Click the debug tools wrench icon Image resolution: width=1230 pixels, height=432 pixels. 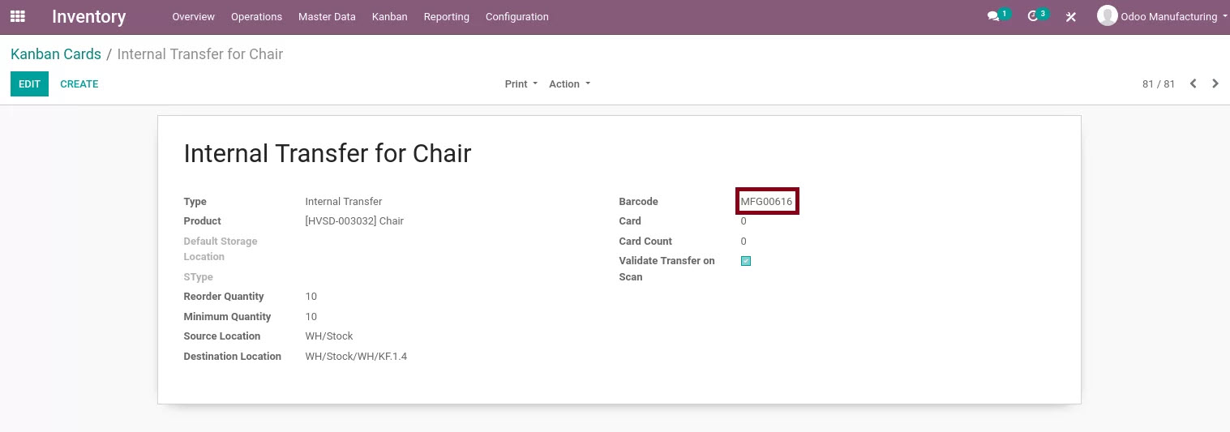point(1070,16)
